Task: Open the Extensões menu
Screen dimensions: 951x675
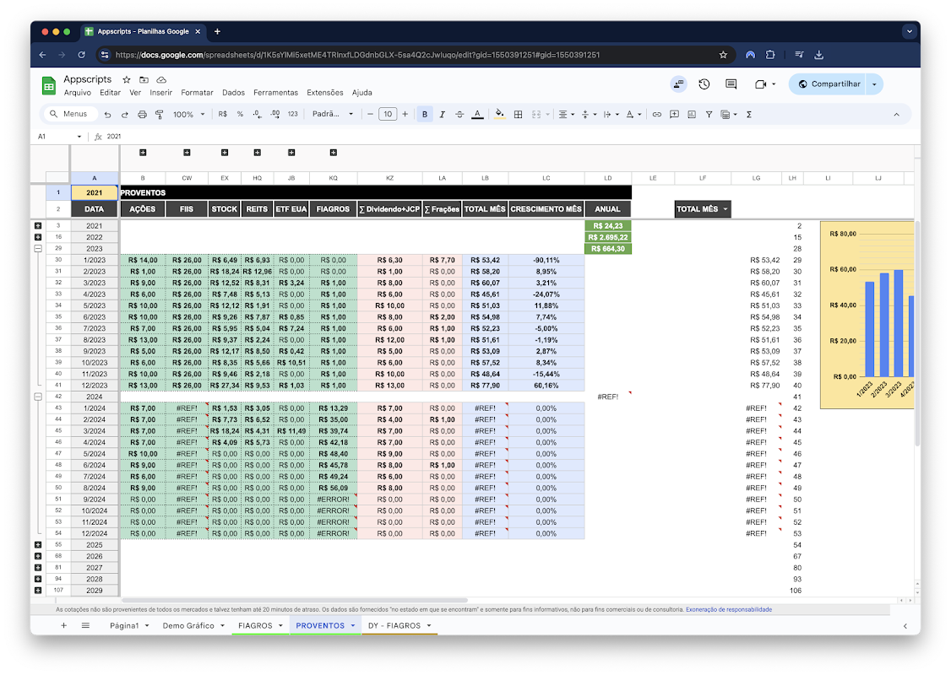Action: (x=325, y=93)
